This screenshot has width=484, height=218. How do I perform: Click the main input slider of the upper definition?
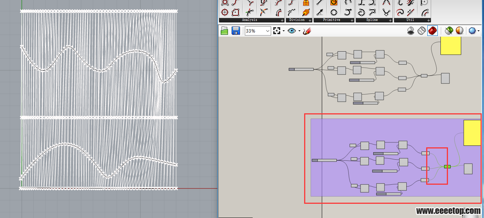pos(301,69)
